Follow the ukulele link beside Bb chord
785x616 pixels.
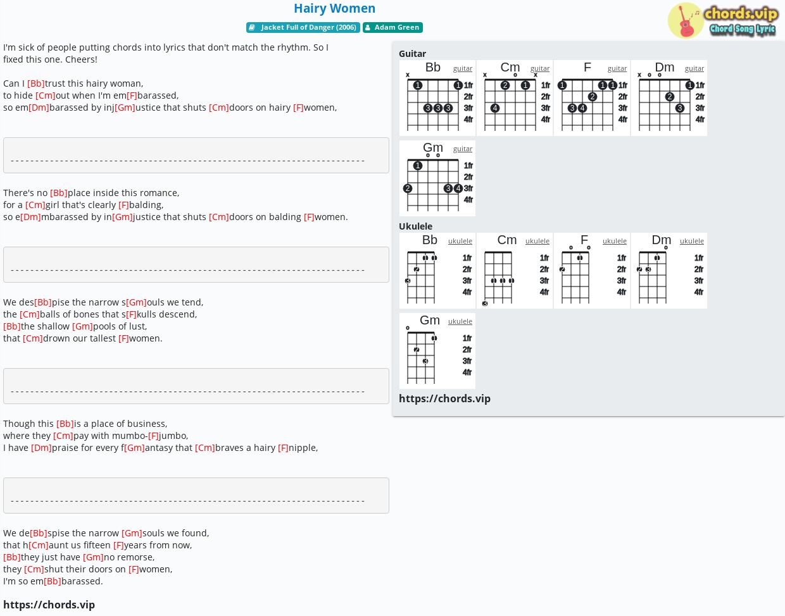tap(460, 241)
